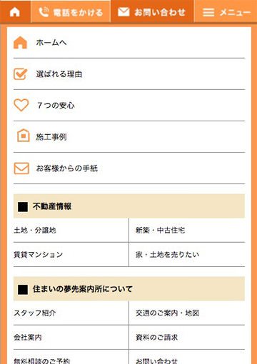Image resolution: width=257 pixels, height=364 pixels.
Task: Go to スタッフ紹介 page
Action: coord(35,313)
